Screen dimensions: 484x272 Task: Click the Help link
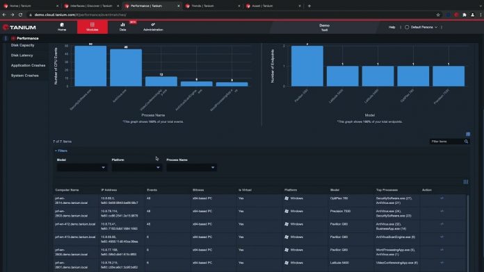click(x=392, y=27)
